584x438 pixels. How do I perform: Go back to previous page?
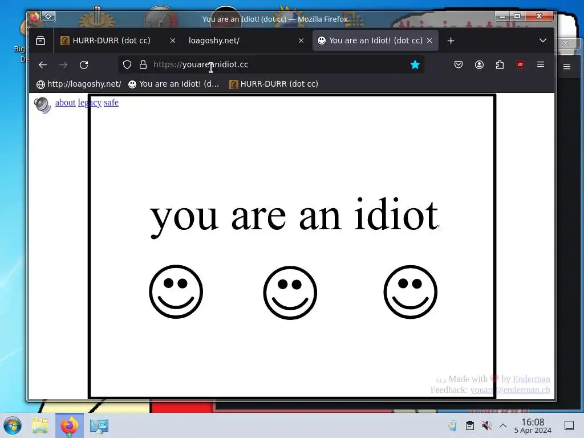pos(43,65)
